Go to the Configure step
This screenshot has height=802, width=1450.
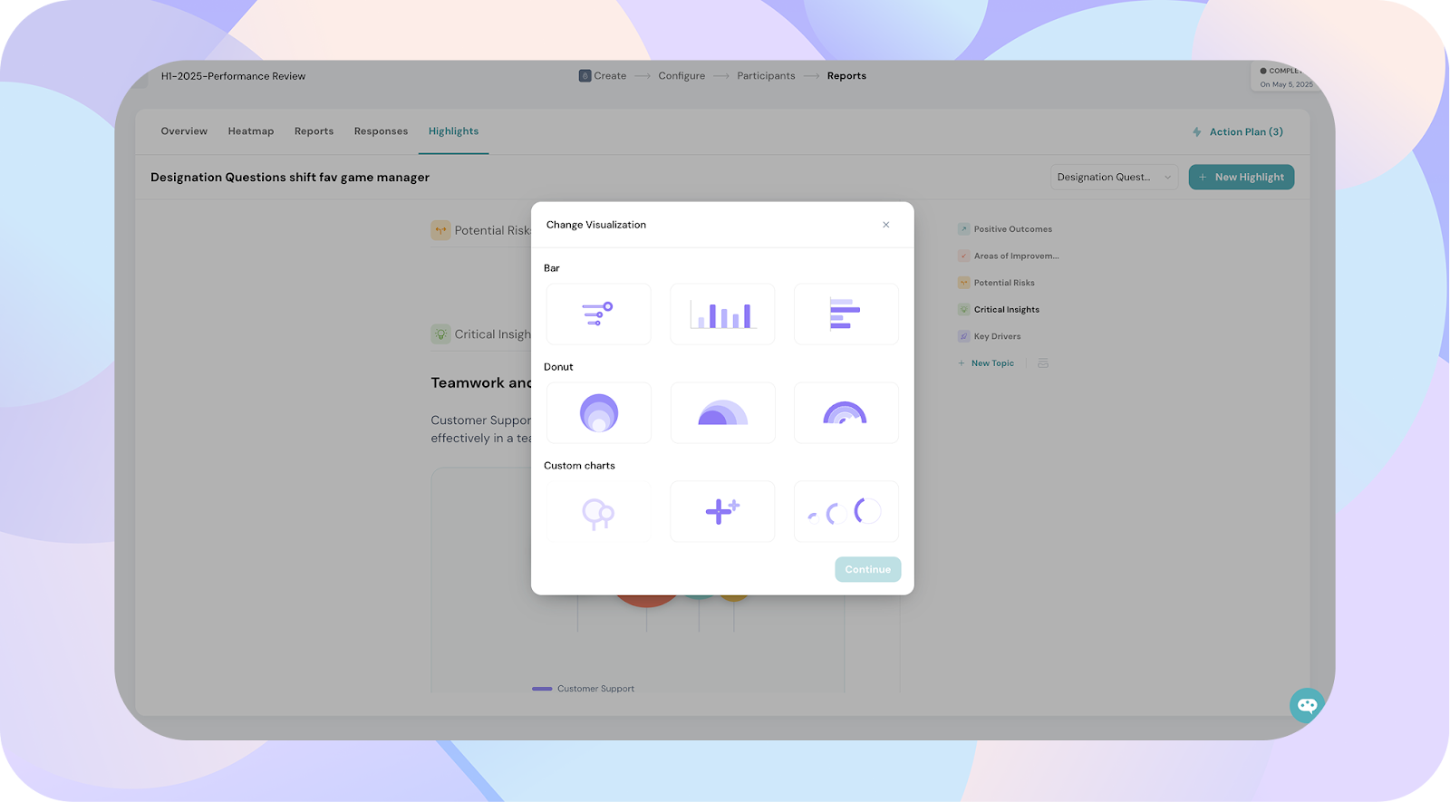(x=681, y=76)
